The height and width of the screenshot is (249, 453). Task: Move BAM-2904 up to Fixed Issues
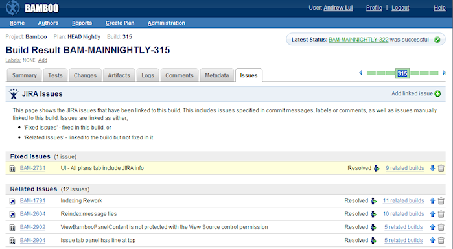click(x=432, y=241)
